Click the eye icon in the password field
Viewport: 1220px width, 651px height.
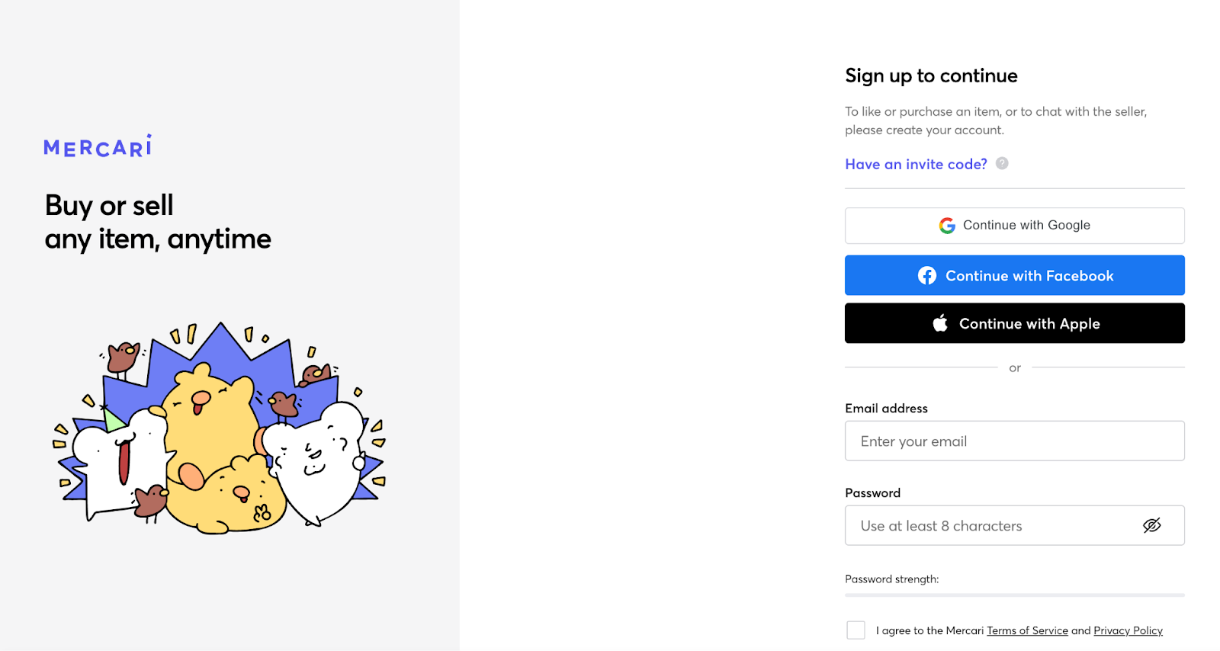click(1151, 525)
